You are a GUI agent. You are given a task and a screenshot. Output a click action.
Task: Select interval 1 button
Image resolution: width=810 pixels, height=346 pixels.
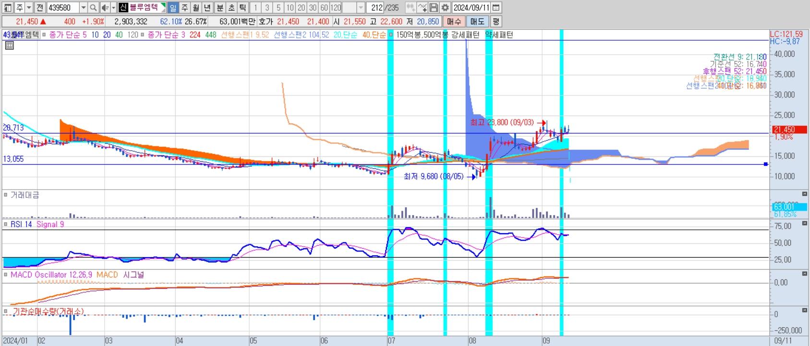(x=255, y=8)
